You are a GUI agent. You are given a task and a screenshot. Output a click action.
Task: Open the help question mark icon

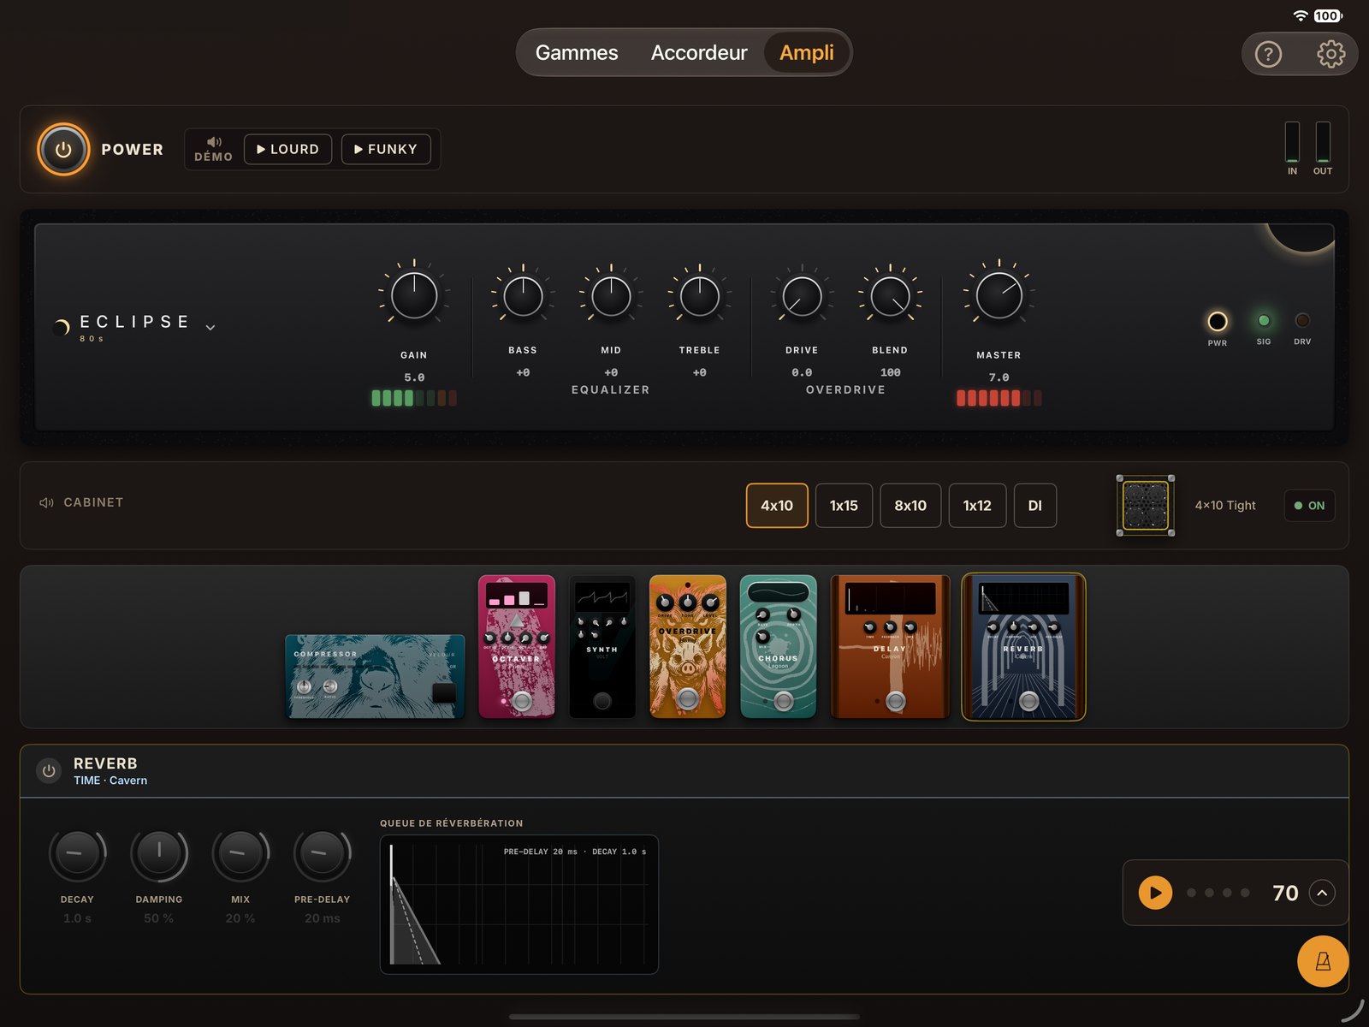(1268, 55)
